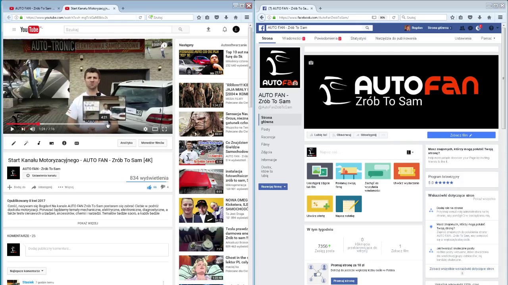Open the Facebook help question mark
508x285 pixels.
[491, 28]
